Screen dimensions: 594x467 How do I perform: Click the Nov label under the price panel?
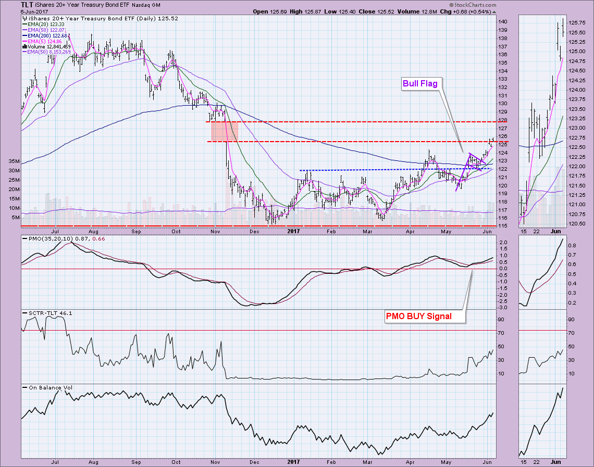[x=215, y=232]
